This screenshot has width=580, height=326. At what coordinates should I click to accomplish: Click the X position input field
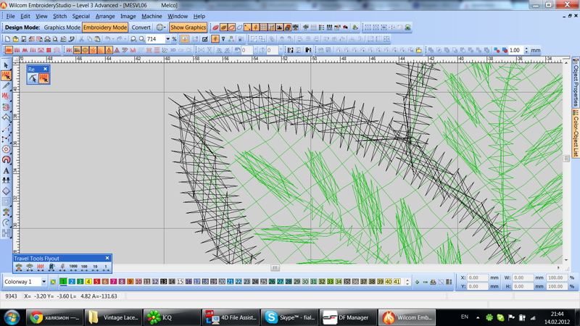(x=478, y=277)
